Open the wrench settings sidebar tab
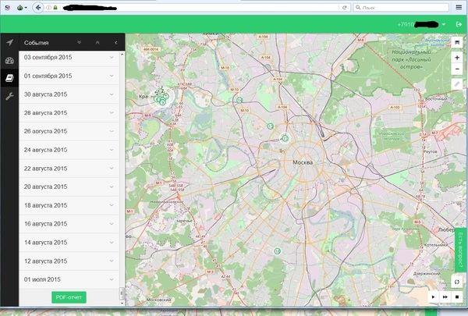Screen dimensions: 468x316 click(x=9, y=96)
